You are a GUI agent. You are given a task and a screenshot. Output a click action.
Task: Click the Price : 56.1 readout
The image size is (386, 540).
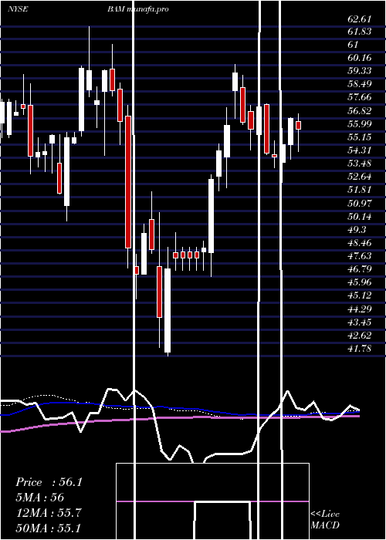49,482
